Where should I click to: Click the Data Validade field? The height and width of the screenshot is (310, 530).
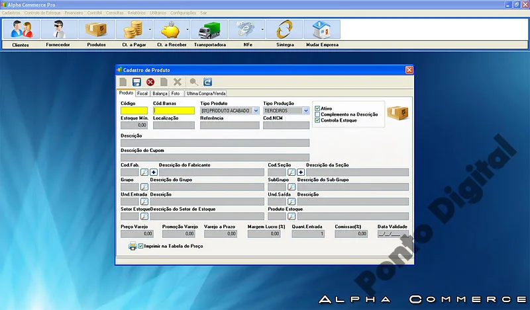[393, 234]
